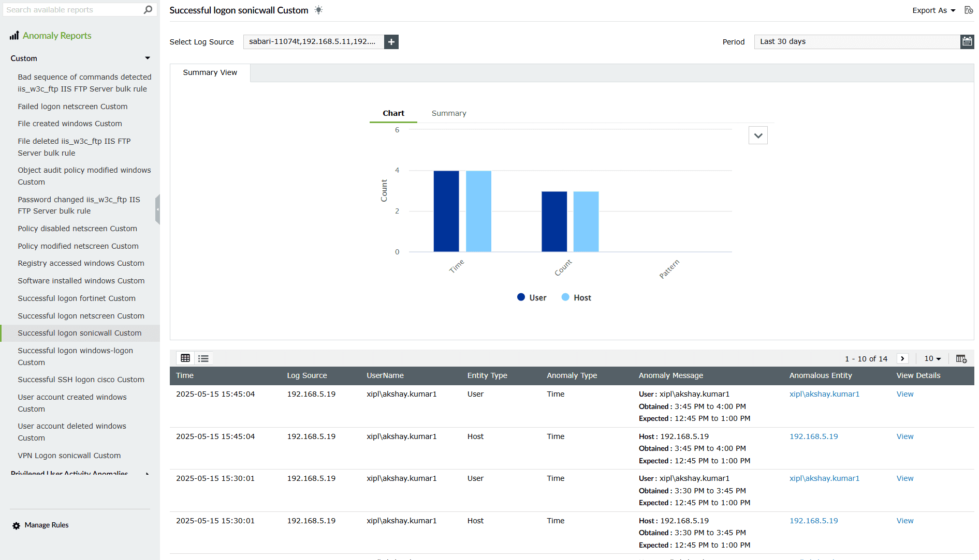This screenshot has height=560, width=979.
Task: Click the search magnifier icon in sidebar
Action: coord(148,10)
